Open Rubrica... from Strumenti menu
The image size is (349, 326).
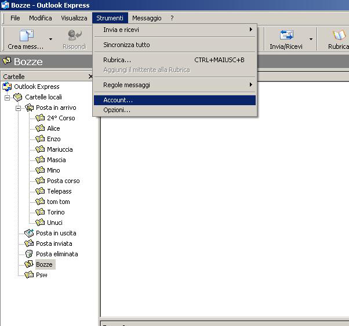[x=174, y=60]
